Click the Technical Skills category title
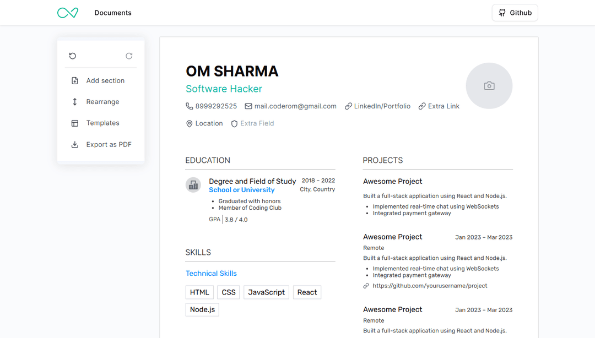Image resolution: width=595 pixels, height=338 pixels. pos(211,274)
